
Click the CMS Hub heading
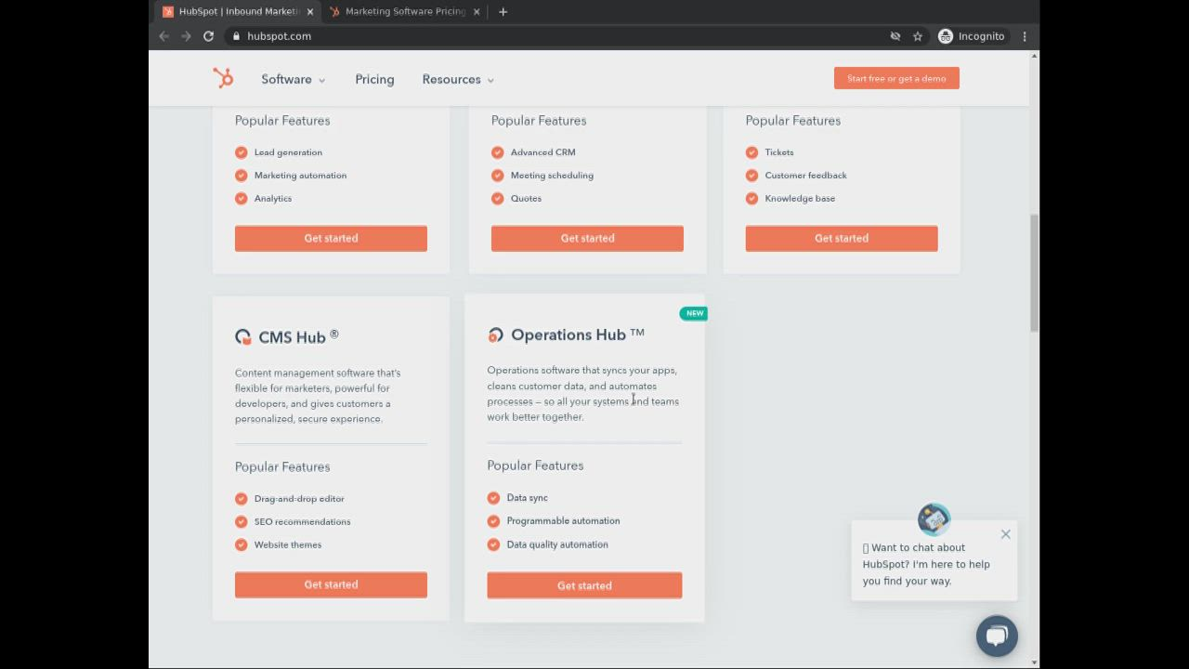(x=298, y=336)
